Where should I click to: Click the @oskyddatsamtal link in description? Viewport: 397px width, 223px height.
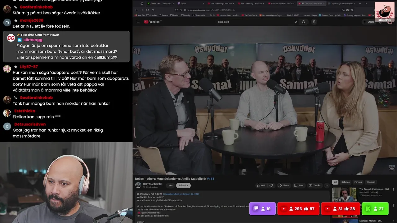pos(150,213)
